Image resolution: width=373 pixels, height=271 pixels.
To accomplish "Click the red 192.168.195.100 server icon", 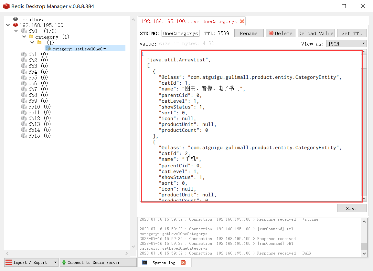I will click(x=16, y=25).
